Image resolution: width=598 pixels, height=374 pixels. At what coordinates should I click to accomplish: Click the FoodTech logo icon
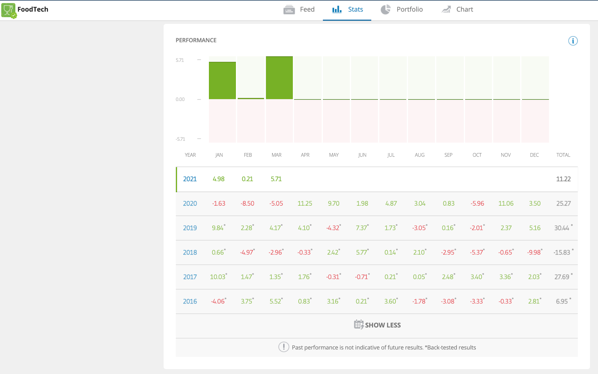pos(9,10)
